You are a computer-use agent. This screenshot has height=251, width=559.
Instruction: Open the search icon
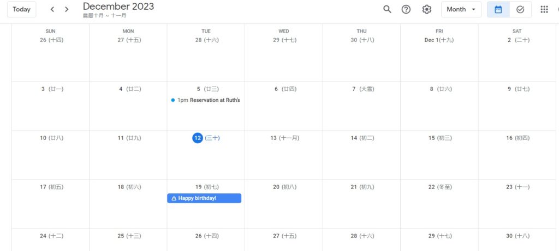click(387, 9)
